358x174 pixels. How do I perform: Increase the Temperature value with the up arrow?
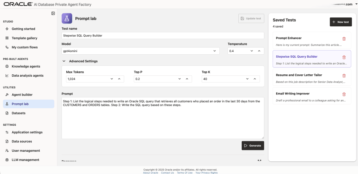coord(259,51)
